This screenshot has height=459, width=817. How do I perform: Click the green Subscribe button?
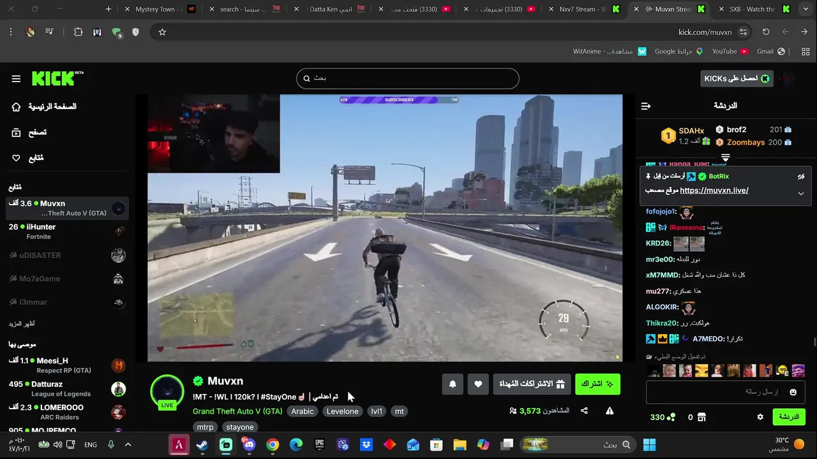coord(597,384)
